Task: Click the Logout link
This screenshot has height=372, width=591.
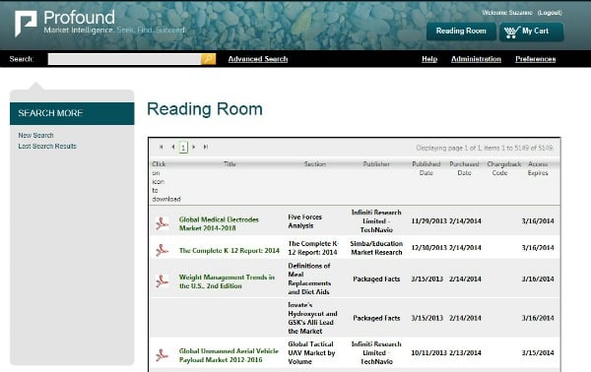Action: tap(550, 13)
